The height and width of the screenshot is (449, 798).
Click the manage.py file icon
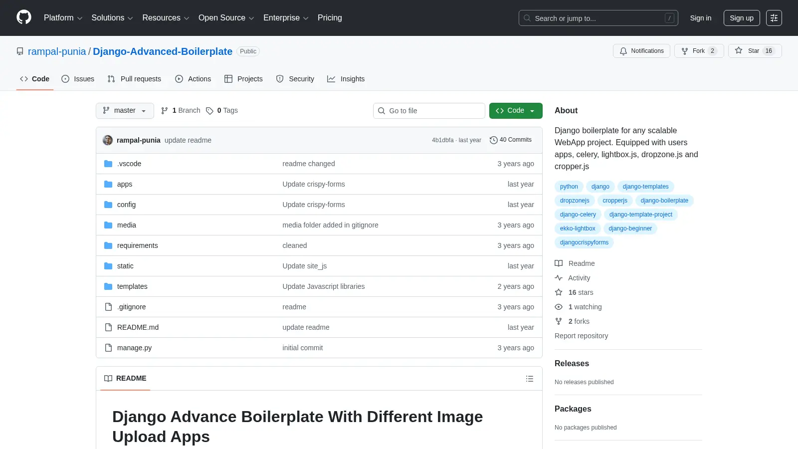click(108, 348)
